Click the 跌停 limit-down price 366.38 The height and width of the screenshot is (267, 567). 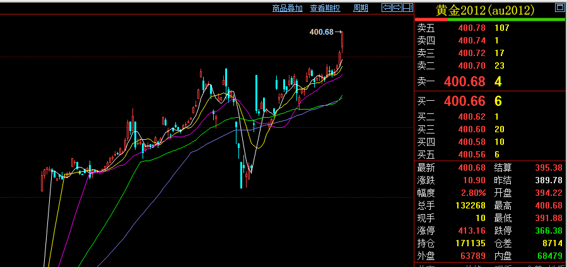click(549, 230)
